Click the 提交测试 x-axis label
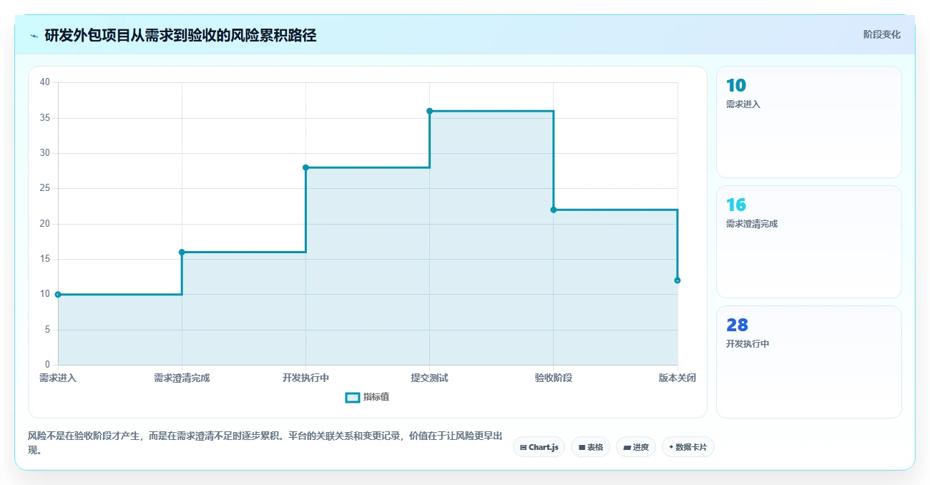 pyautogui.click(x=429, y=378)
